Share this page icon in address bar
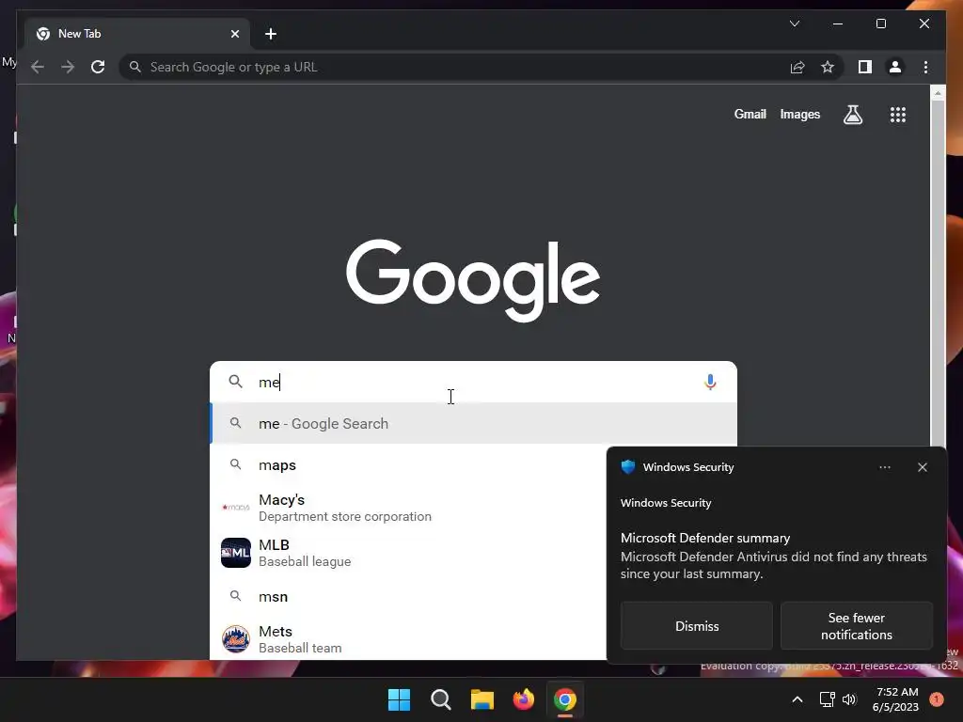 pos(797,67)
